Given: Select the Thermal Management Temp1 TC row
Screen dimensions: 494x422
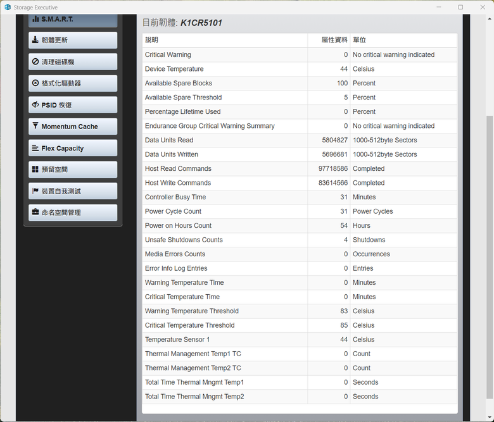Looking at the screenshot, I should tap(300, 354).
